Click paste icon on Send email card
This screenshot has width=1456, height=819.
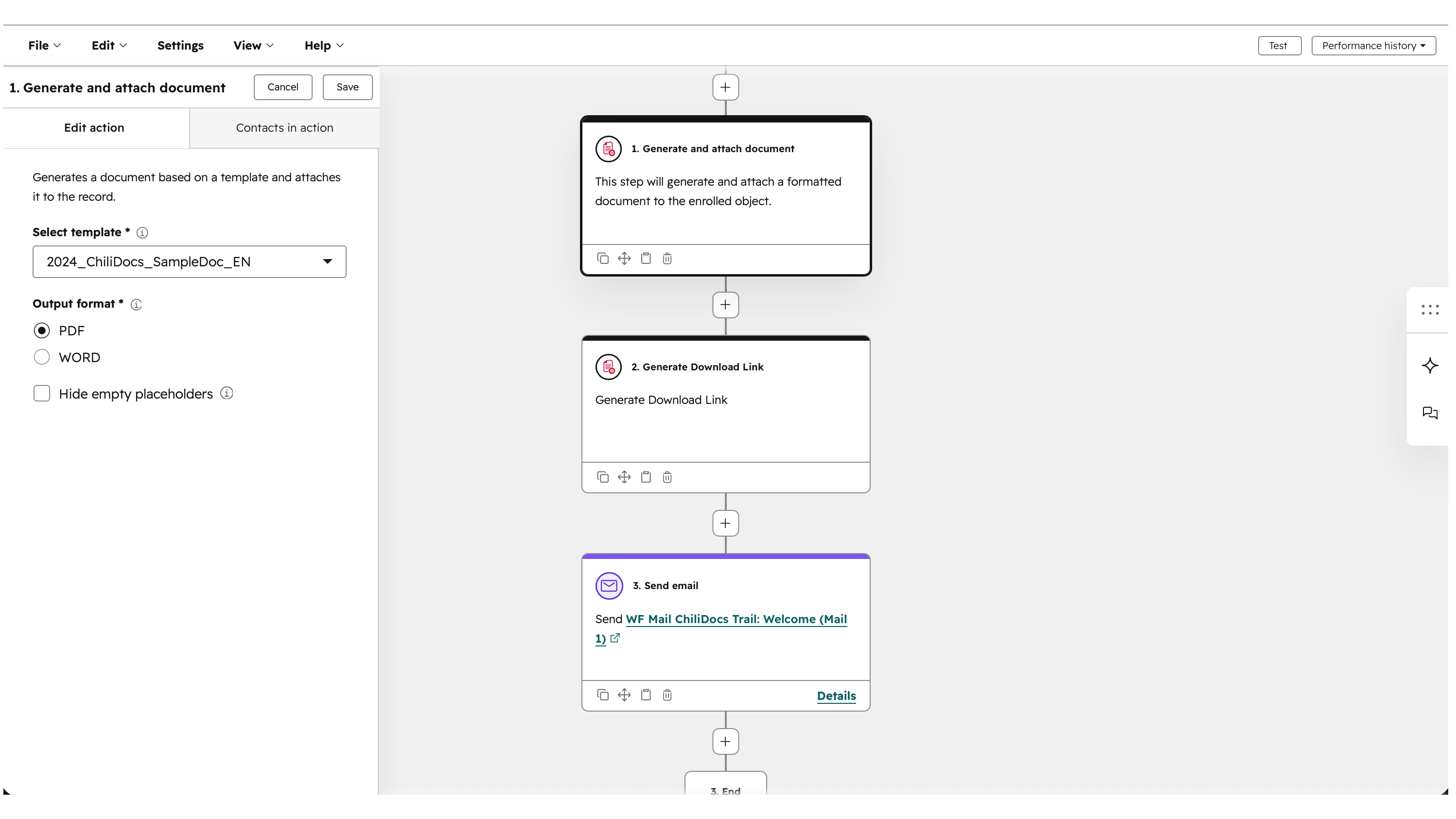[646, 695]
